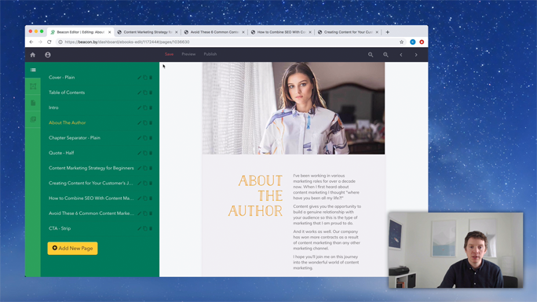Viewport: 537px width, 302px height.
Task: Close the Content Marketing Strategy tab
Action: tap(177, 32)
